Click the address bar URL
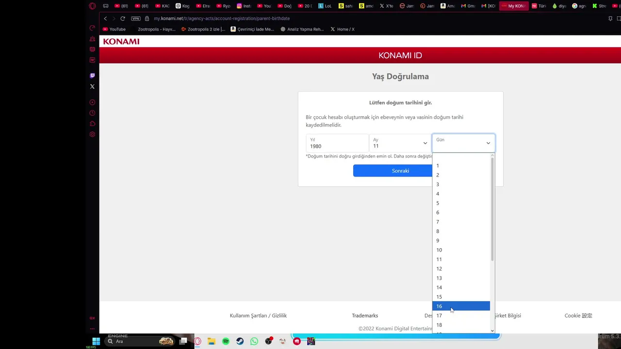621x349 pixels. [x=222, y=18]
